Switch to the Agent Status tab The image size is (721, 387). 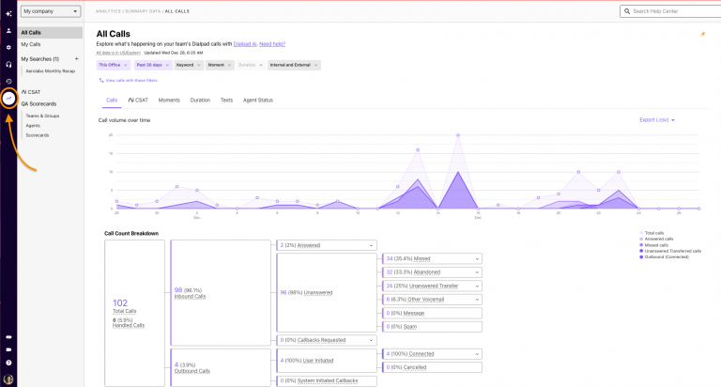(x=257, y=100)
